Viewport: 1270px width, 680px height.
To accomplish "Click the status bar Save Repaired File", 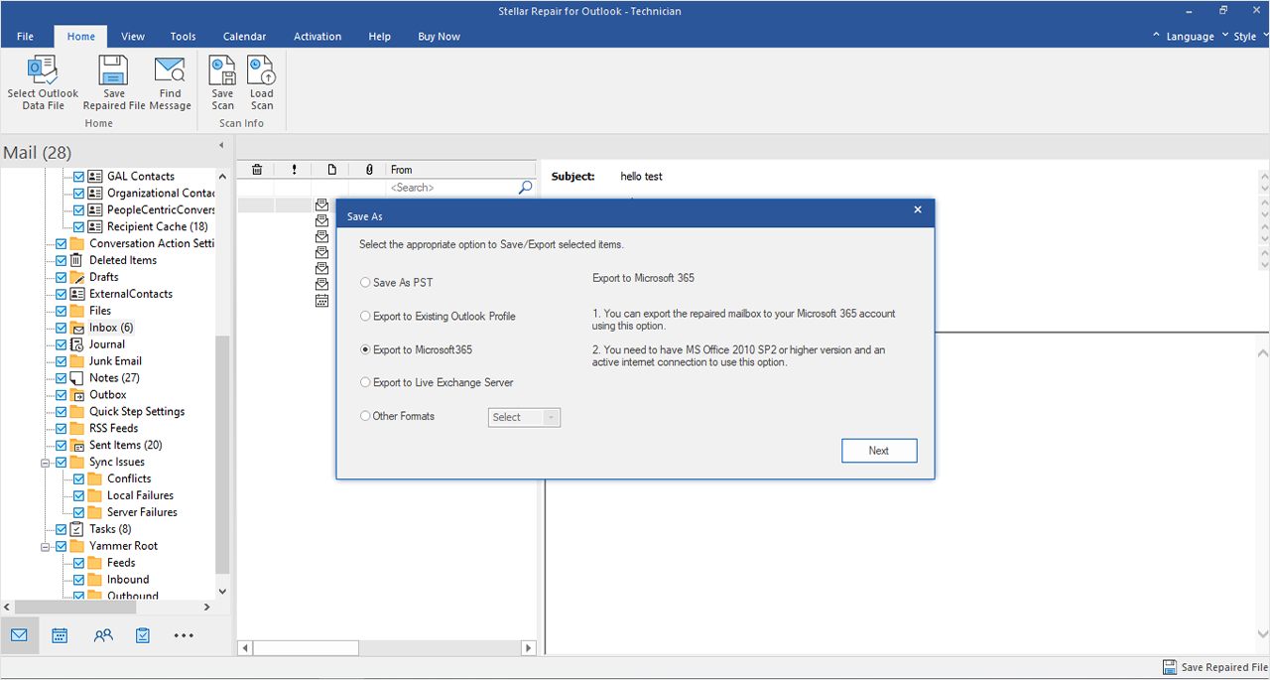I will click(x=1214, y=667).
